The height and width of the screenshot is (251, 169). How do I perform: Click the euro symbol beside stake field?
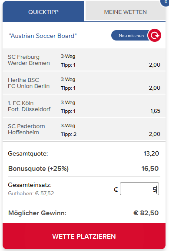116,190
